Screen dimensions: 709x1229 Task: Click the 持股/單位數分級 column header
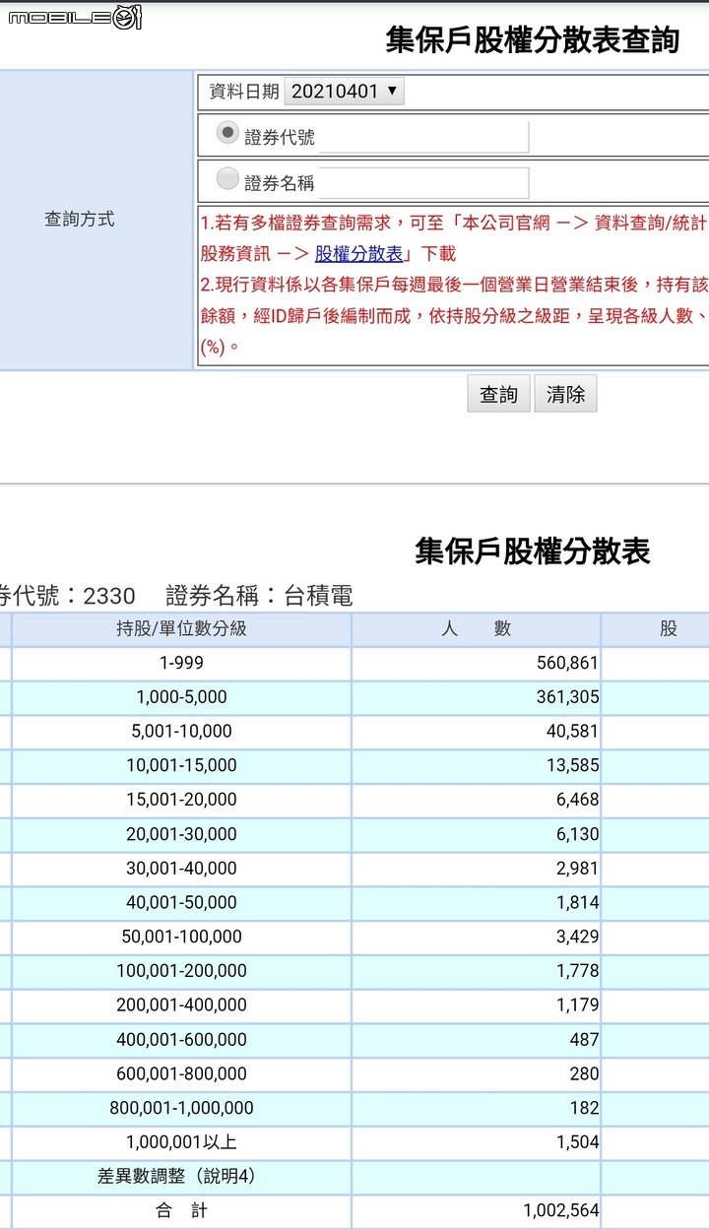click(x=181, y=629)
